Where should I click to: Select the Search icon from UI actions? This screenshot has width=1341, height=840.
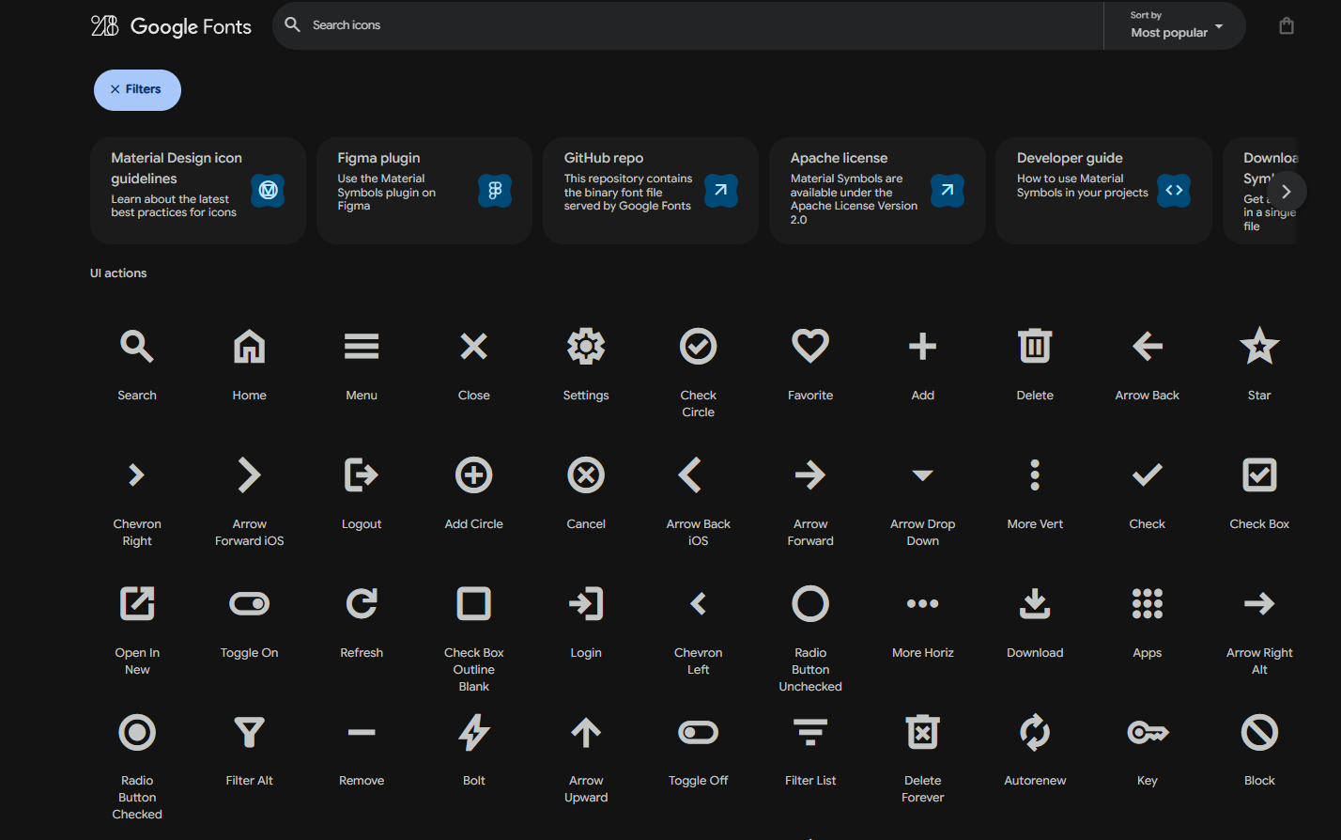pyautogui.click(x=136, y=346)
